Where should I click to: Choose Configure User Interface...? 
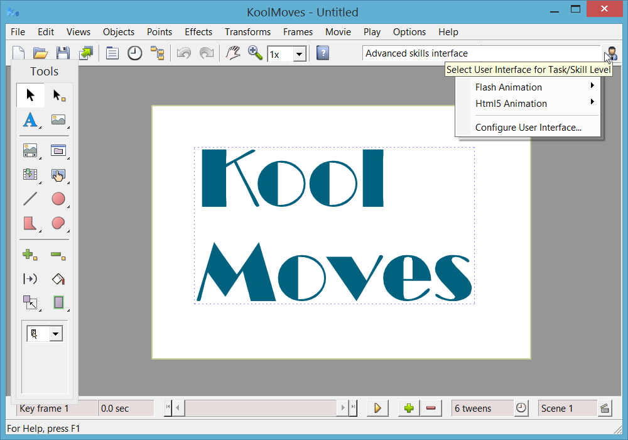(528, 128)
